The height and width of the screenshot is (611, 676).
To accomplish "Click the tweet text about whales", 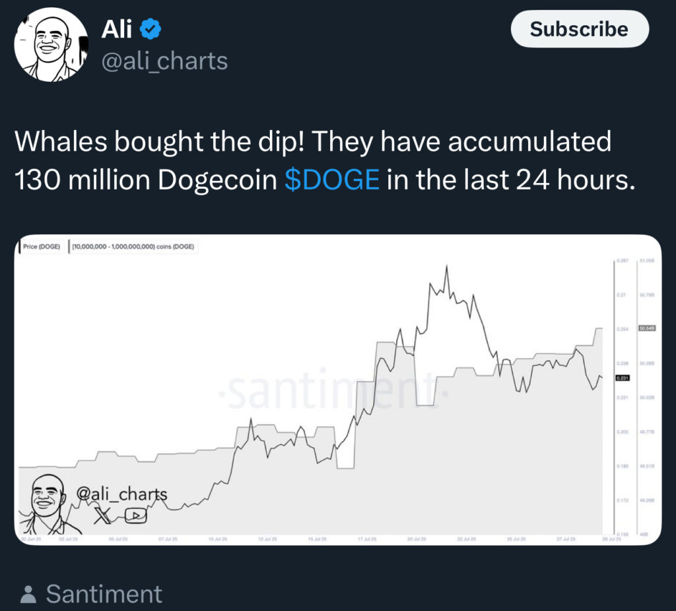I will point(323,161).
